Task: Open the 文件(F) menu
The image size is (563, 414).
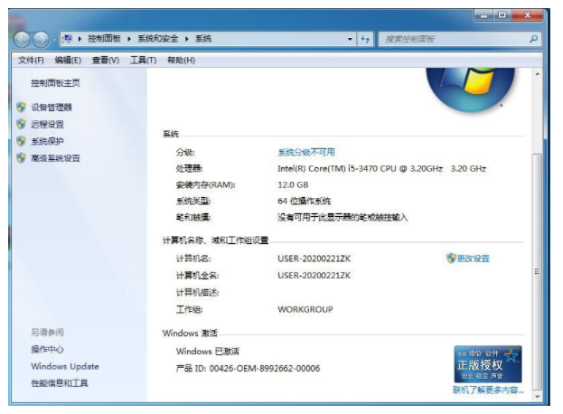Action: tap(31, 61)
